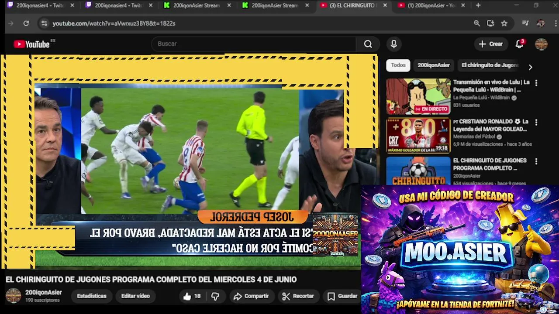This screenshot has height=314, width=559.
Task: Click the Estadísticas button
Action: point(92,296)
